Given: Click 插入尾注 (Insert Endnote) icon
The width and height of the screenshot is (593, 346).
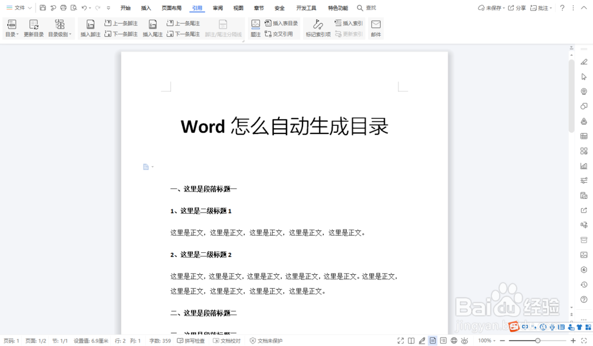Looking at the screenshot, I should point(152,28).
